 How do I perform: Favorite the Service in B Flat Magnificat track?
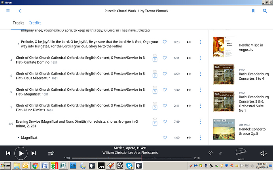[x=165, y=90]
